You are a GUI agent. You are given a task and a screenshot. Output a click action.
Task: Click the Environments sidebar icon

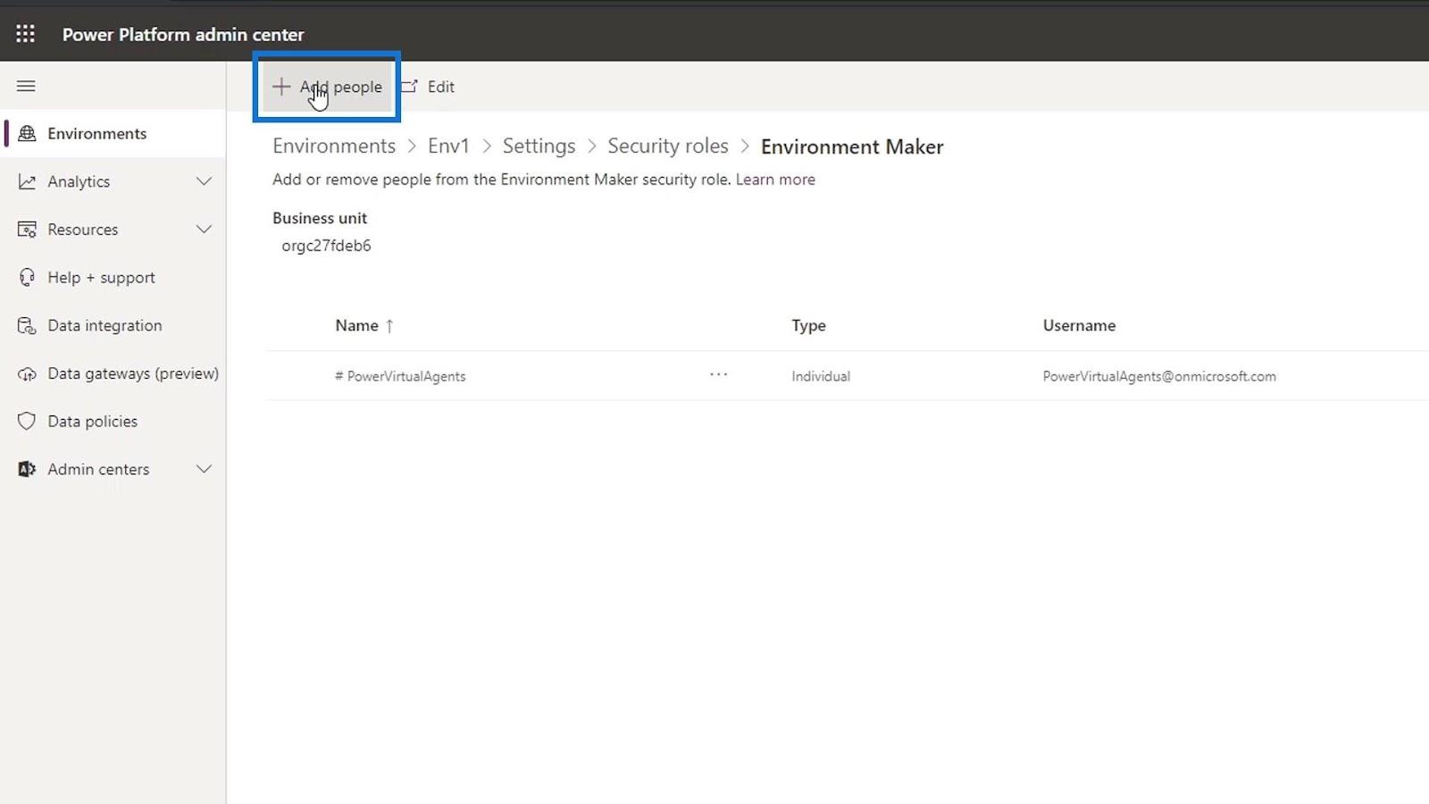tap(27, 133)
